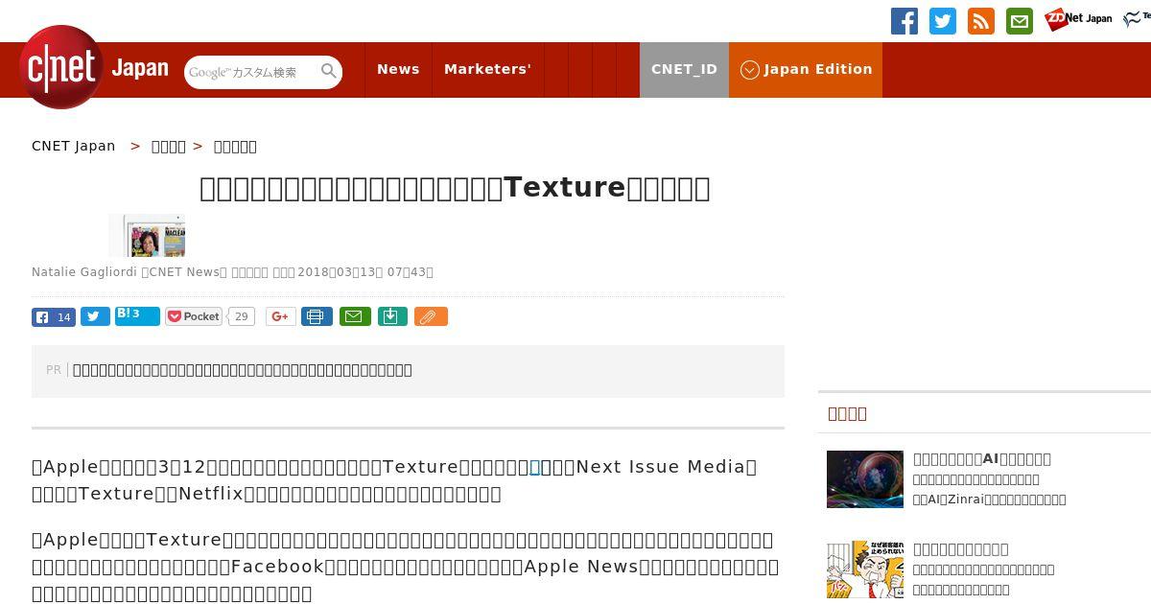Image resolution: width=1151 pixels, height=604 pixels.
Task: Click the word Facebook in the article
Action: [278, 567]
